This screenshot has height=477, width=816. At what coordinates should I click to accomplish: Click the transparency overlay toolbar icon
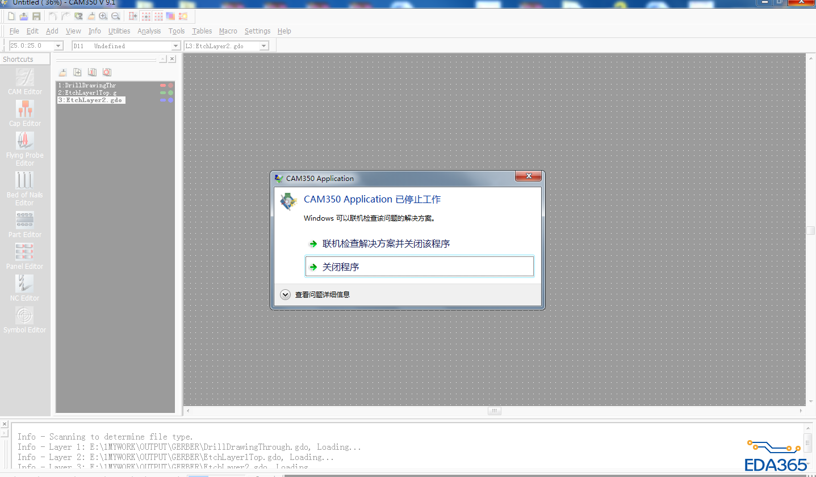click(x=170, y=16)
